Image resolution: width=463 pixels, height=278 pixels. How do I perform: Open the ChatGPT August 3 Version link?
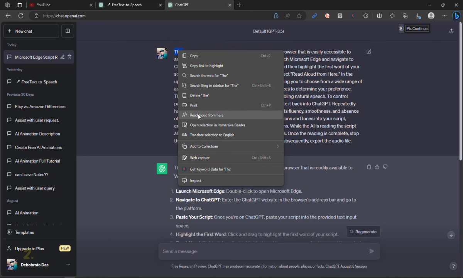point(346,266)
